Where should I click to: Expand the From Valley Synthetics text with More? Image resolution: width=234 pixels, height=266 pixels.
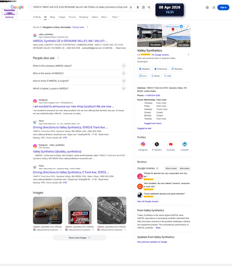158,228
